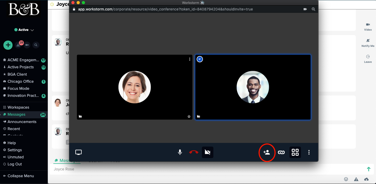The height and width of the screenshot is (184, 376).
Task: Open alerts with the warning badge icon
Action: point(18,45)
